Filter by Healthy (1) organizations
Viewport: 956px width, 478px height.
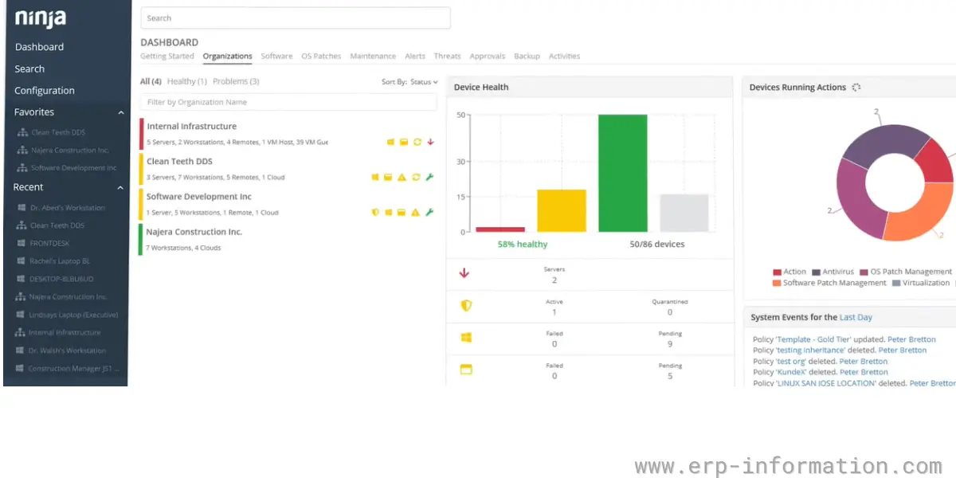coord(187,81)
